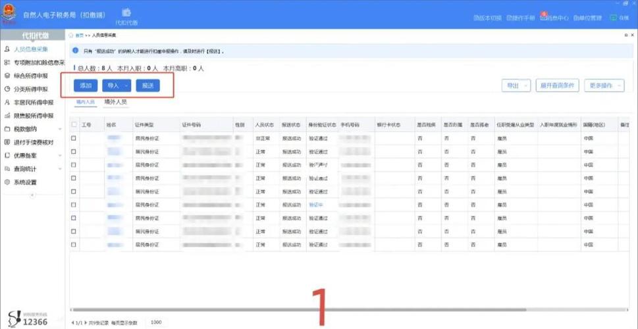The image size is (638, 329).
Task: Click the home icon in the breadcrumb
Action: [x=71, y=36]
